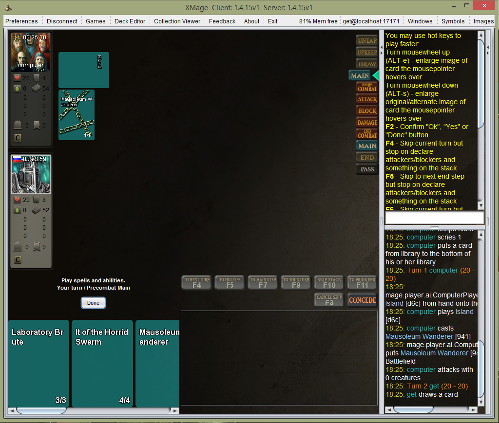Open the Preferences menu
Viewport: 499px width, 423px height.
coord(21,21)
